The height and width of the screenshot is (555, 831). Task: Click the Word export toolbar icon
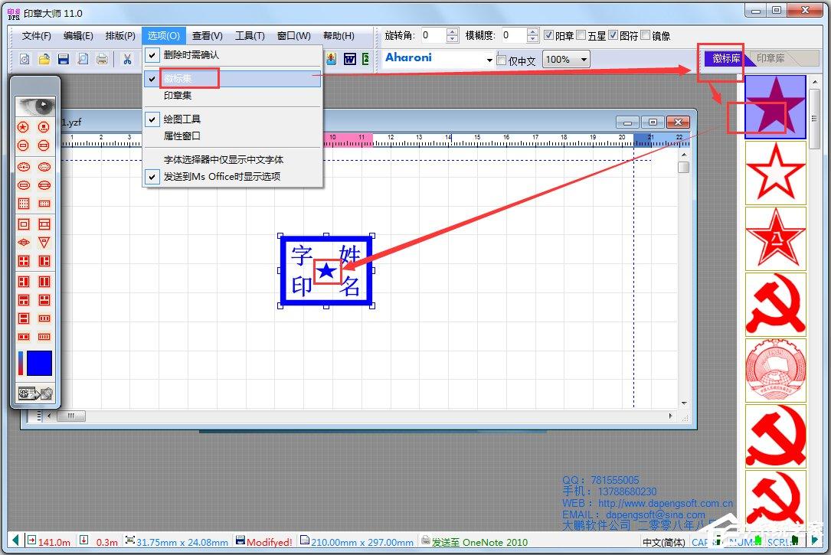pos(350,59)
